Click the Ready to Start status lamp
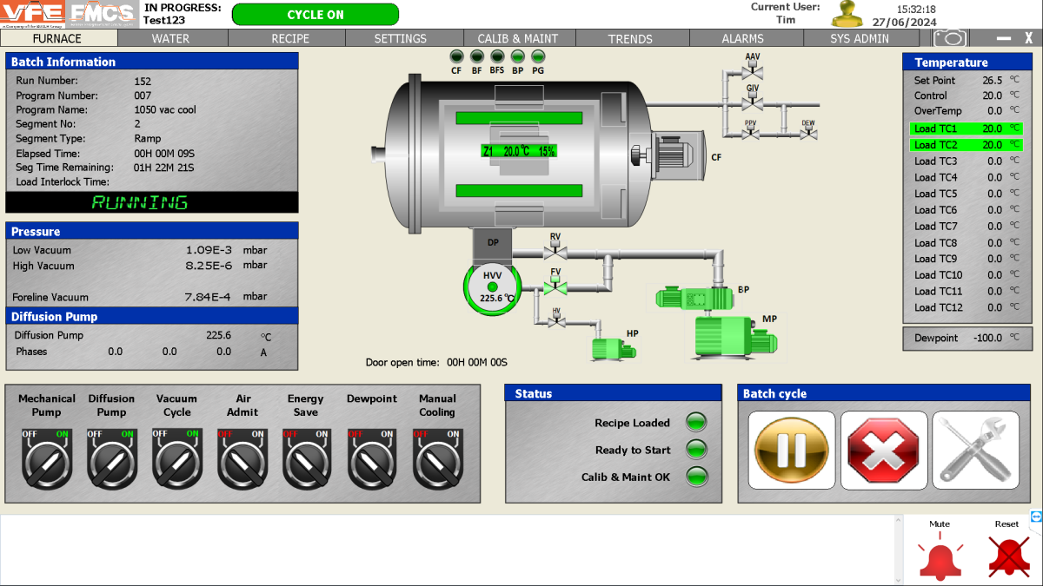The image size is (1043, 586). point(696,450)
